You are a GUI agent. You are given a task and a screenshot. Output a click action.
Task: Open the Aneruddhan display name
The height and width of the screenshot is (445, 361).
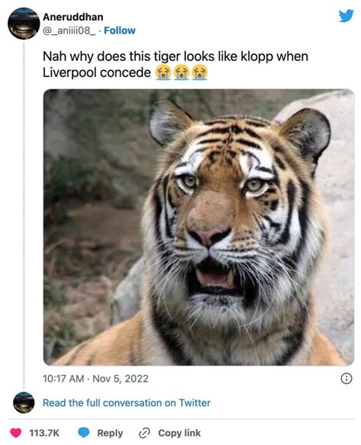coord(73,17)
